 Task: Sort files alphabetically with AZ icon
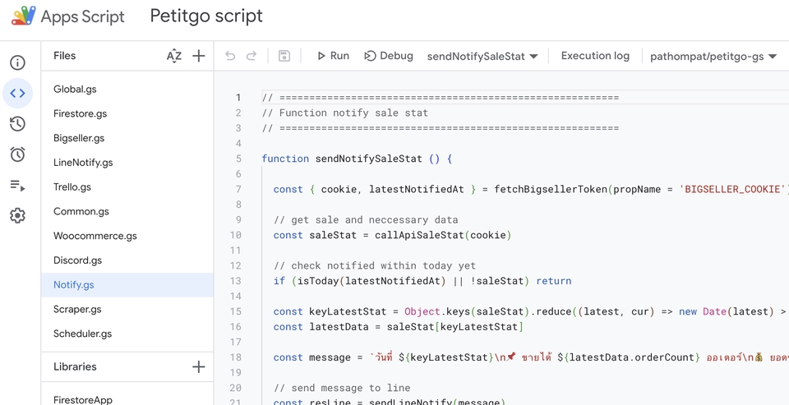(x=174, y=56)
